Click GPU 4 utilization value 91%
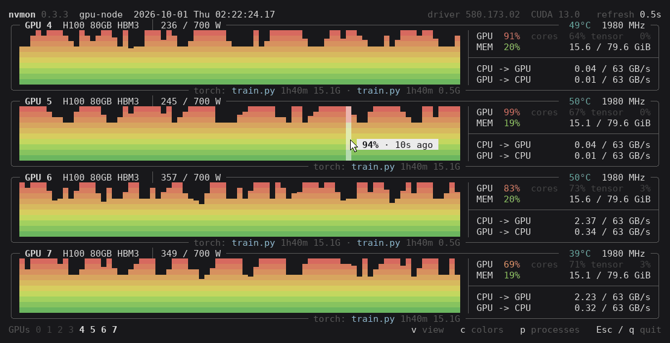The height and width of the screenshot is (343, 670). [512, 36]
